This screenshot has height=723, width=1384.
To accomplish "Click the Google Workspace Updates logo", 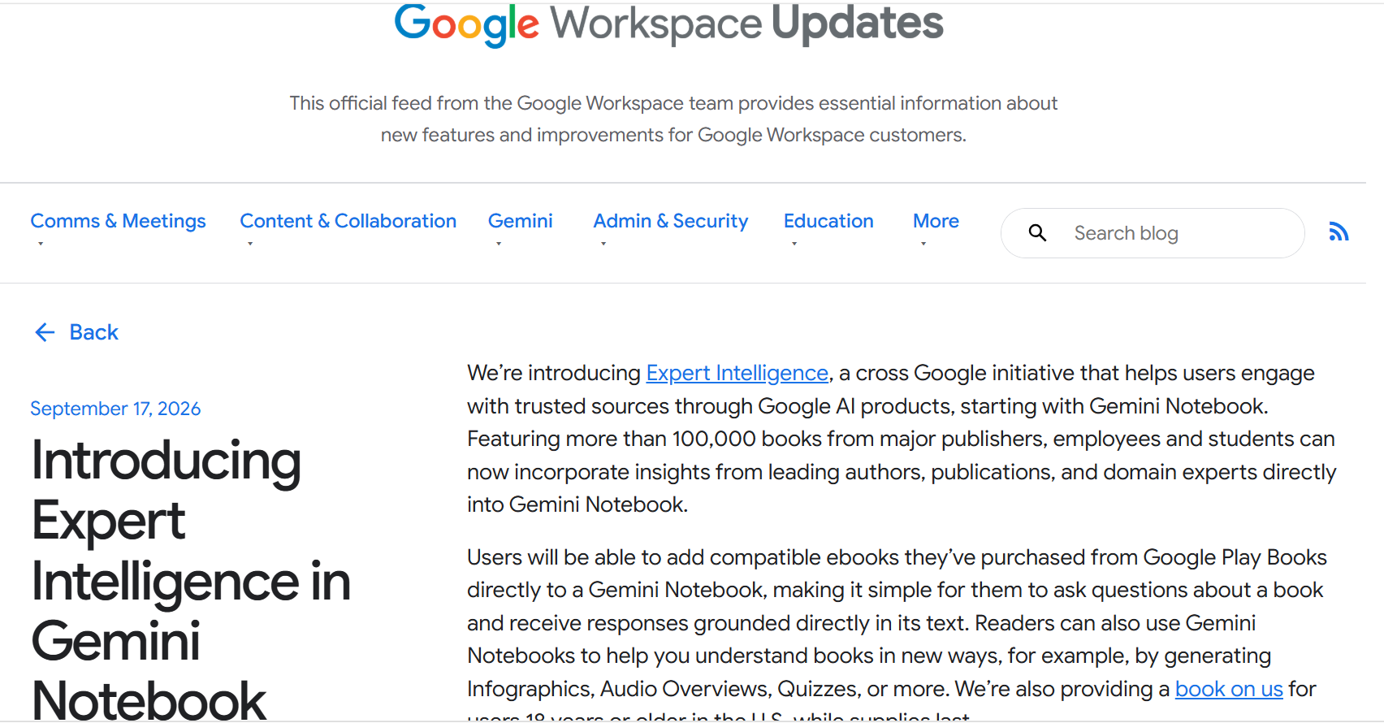I will click(x=668, y=24).
